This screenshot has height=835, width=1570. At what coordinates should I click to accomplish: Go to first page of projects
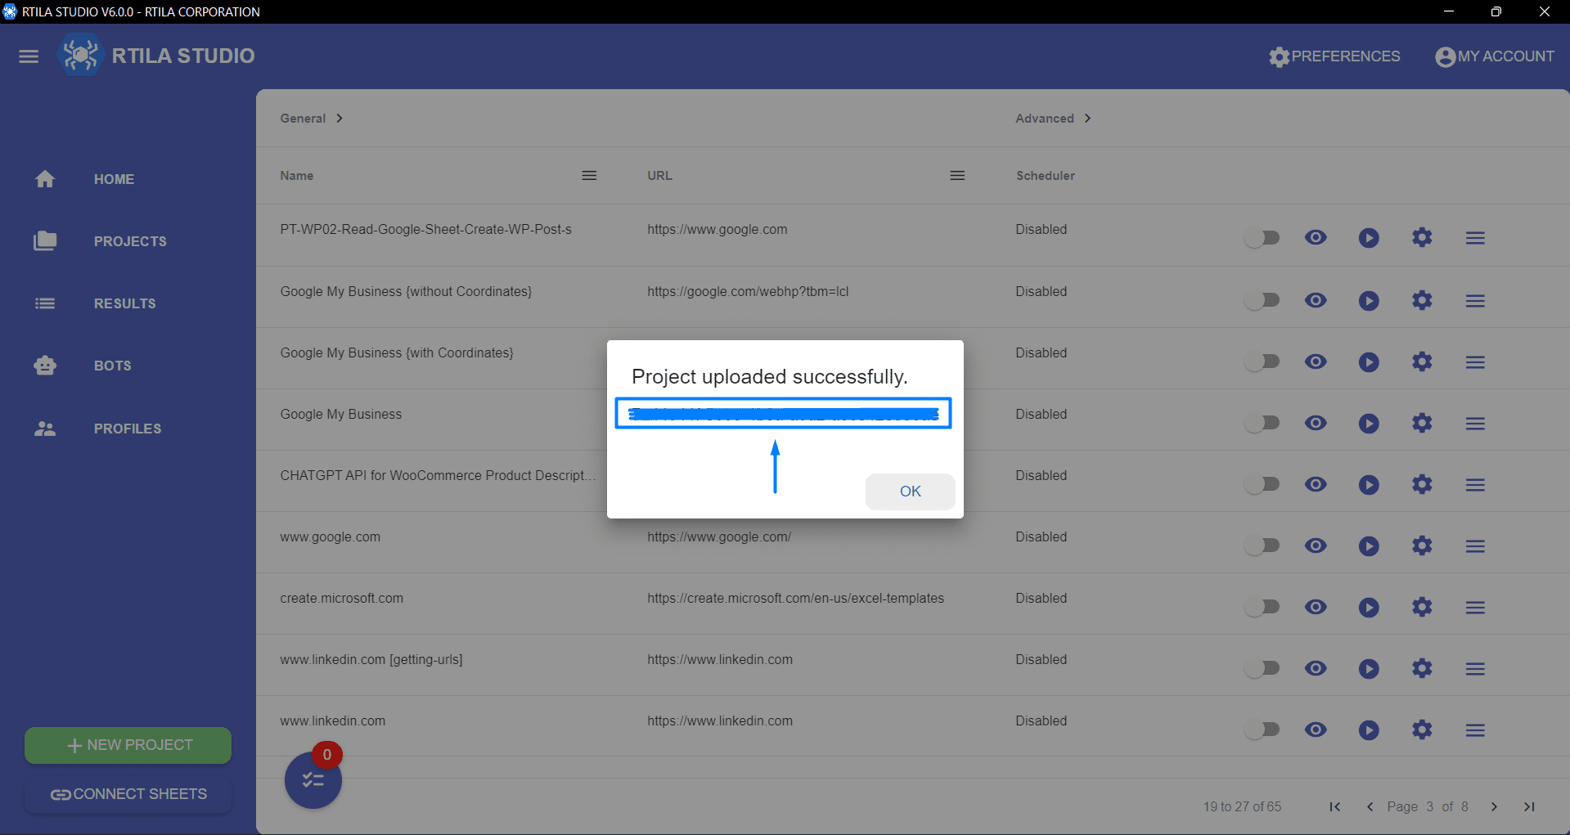coord(1334,807)
